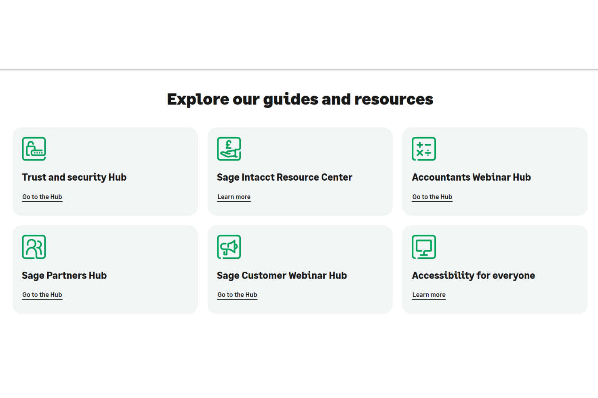The image size is (598, 398).
Task: Select the 'Accessibility for everyone' title
Action: click(x=474, y=275)
